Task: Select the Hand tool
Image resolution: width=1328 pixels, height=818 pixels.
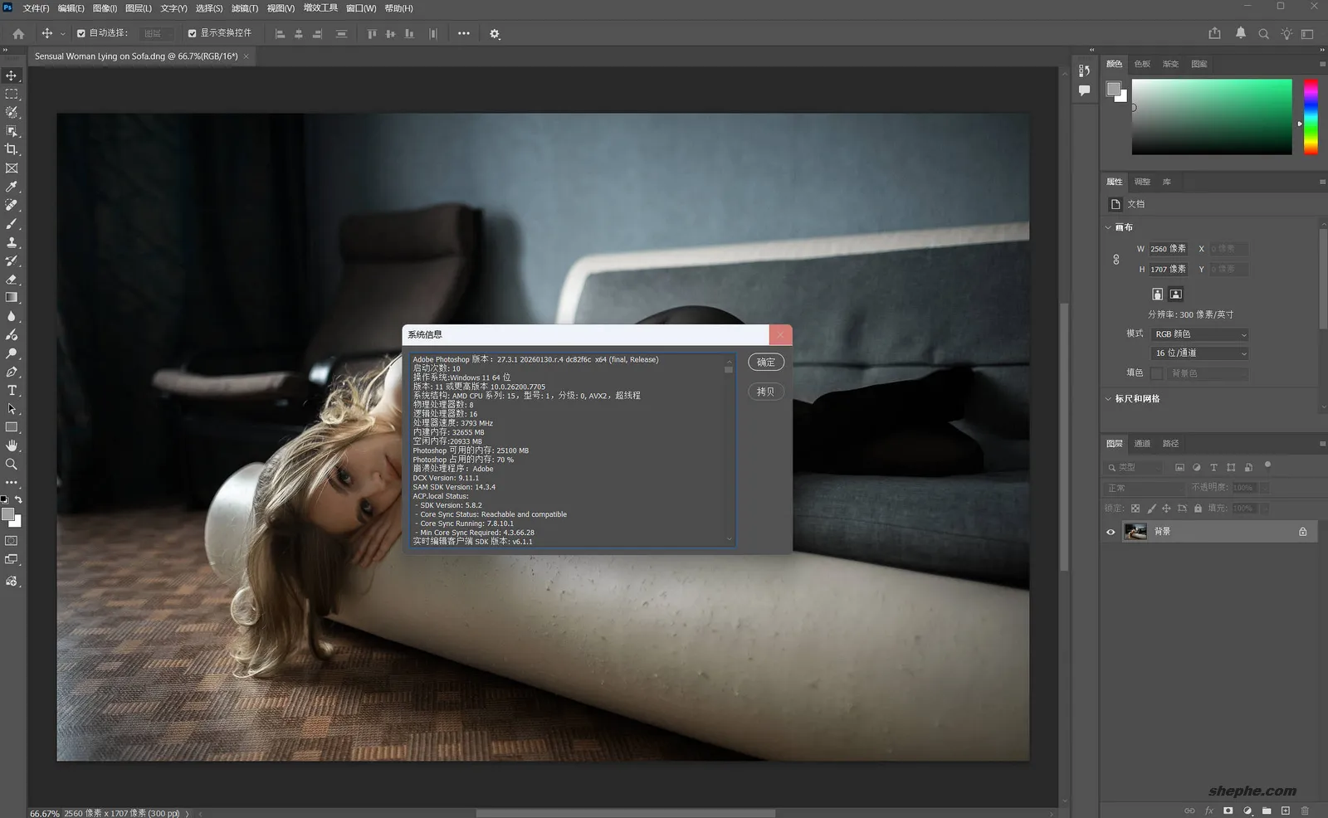Action: pos(11,446)
